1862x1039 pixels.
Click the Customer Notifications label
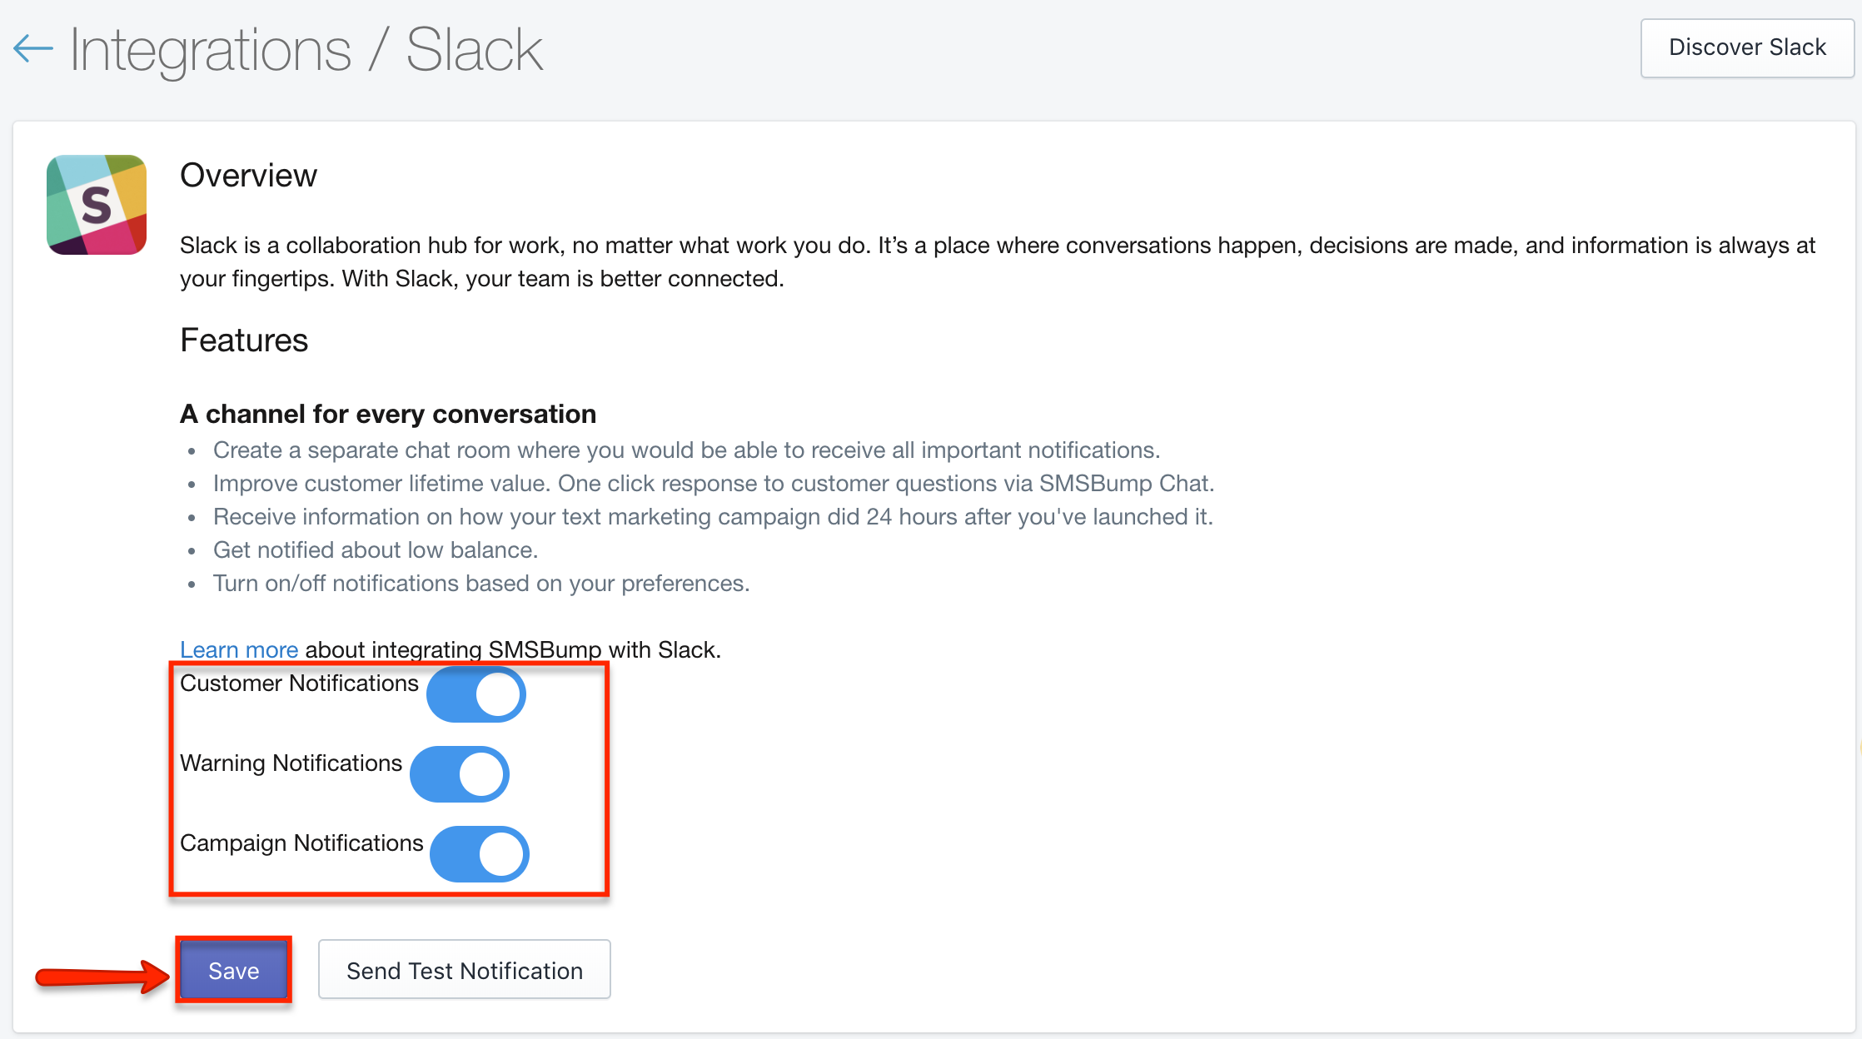[299, 684]
